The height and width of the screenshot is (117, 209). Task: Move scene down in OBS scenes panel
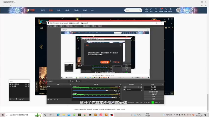click(x=57, y=99)
